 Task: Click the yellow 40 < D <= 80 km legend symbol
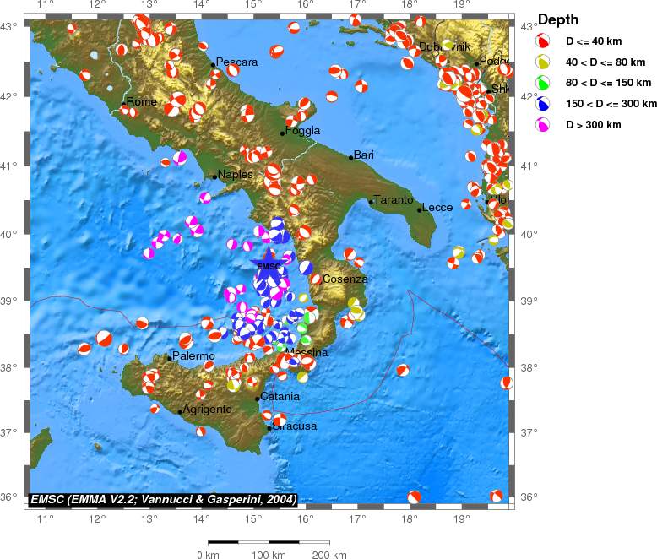[545, 61]
